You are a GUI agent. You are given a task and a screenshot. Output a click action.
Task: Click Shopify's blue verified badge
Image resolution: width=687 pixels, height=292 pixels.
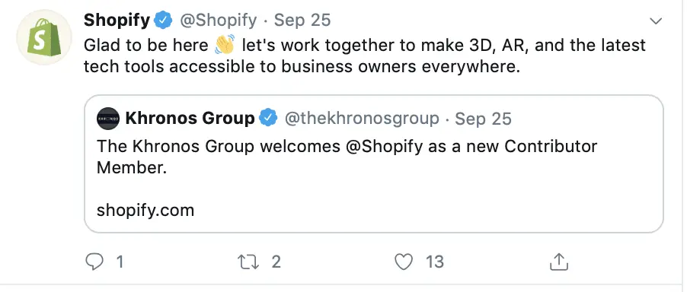click(x=164, y=21)
